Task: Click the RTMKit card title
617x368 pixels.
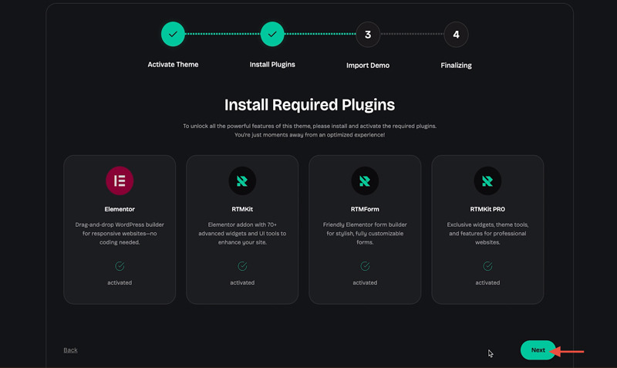Action: coord(242,209)
